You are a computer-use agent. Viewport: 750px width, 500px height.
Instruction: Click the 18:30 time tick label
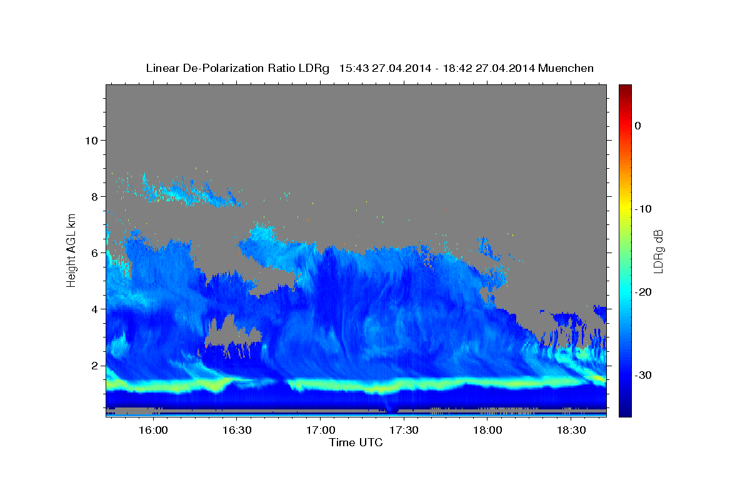tap(571, 430)
